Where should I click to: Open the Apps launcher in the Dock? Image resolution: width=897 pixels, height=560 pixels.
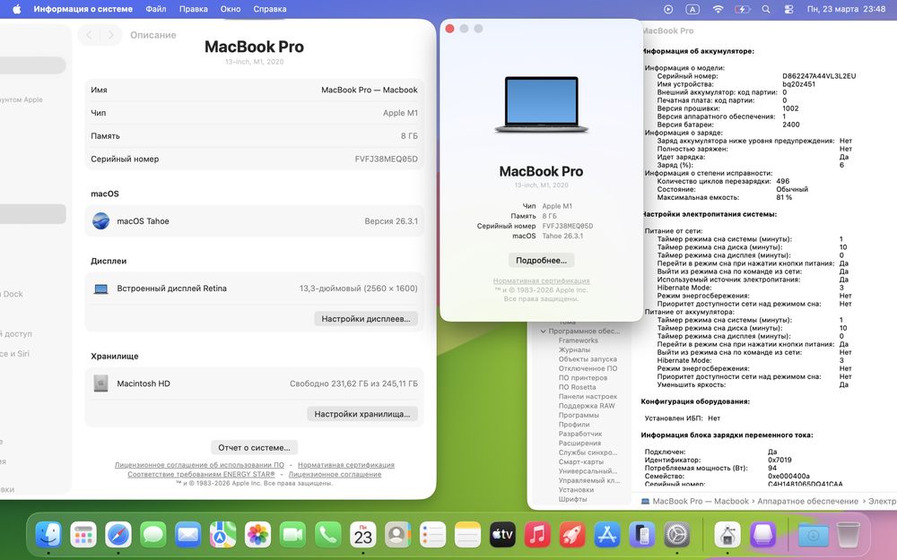[x=83, y=535]
